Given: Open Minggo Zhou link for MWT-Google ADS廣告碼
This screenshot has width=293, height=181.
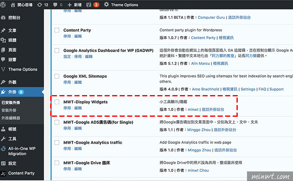Looking at the screenshot, I should coord(199,130).
